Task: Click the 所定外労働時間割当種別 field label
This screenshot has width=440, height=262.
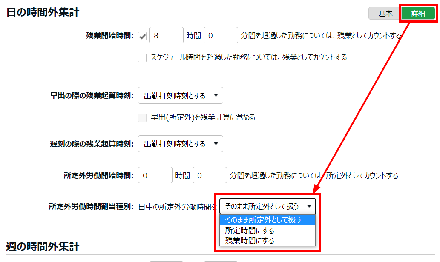Action: (x=91, y=207)
